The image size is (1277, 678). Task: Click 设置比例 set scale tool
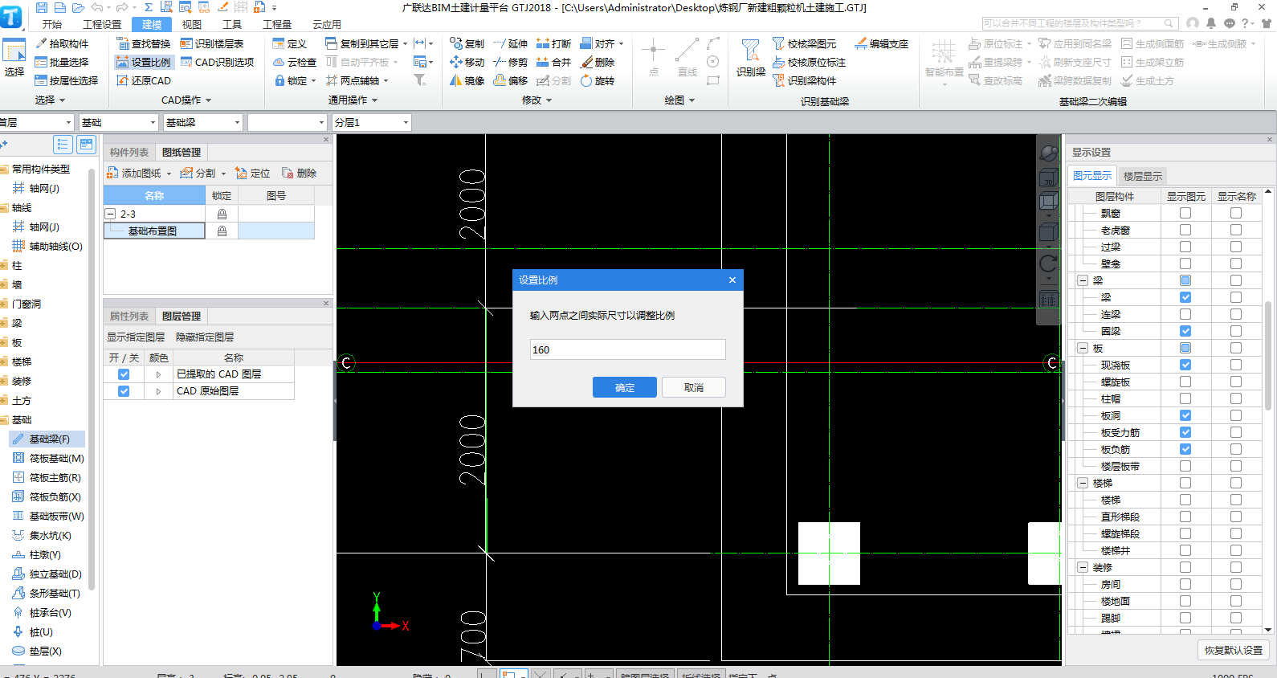coord(144,62)
